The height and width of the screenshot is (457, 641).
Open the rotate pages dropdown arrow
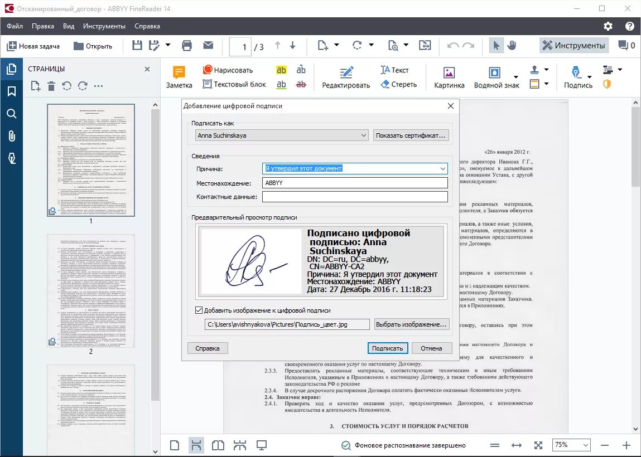click(x=371, y=45)
